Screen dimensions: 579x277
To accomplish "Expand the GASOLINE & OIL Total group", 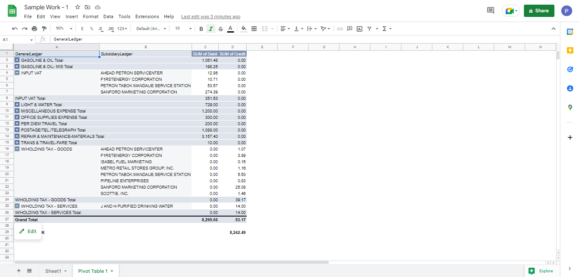I will tap(17, 60).
